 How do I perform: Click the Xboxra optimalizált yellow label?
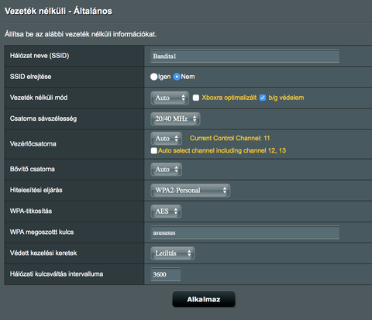coord(229,98)
